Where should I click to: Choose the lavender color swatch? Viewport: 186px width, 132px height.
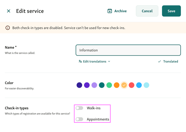pos(94,85)
